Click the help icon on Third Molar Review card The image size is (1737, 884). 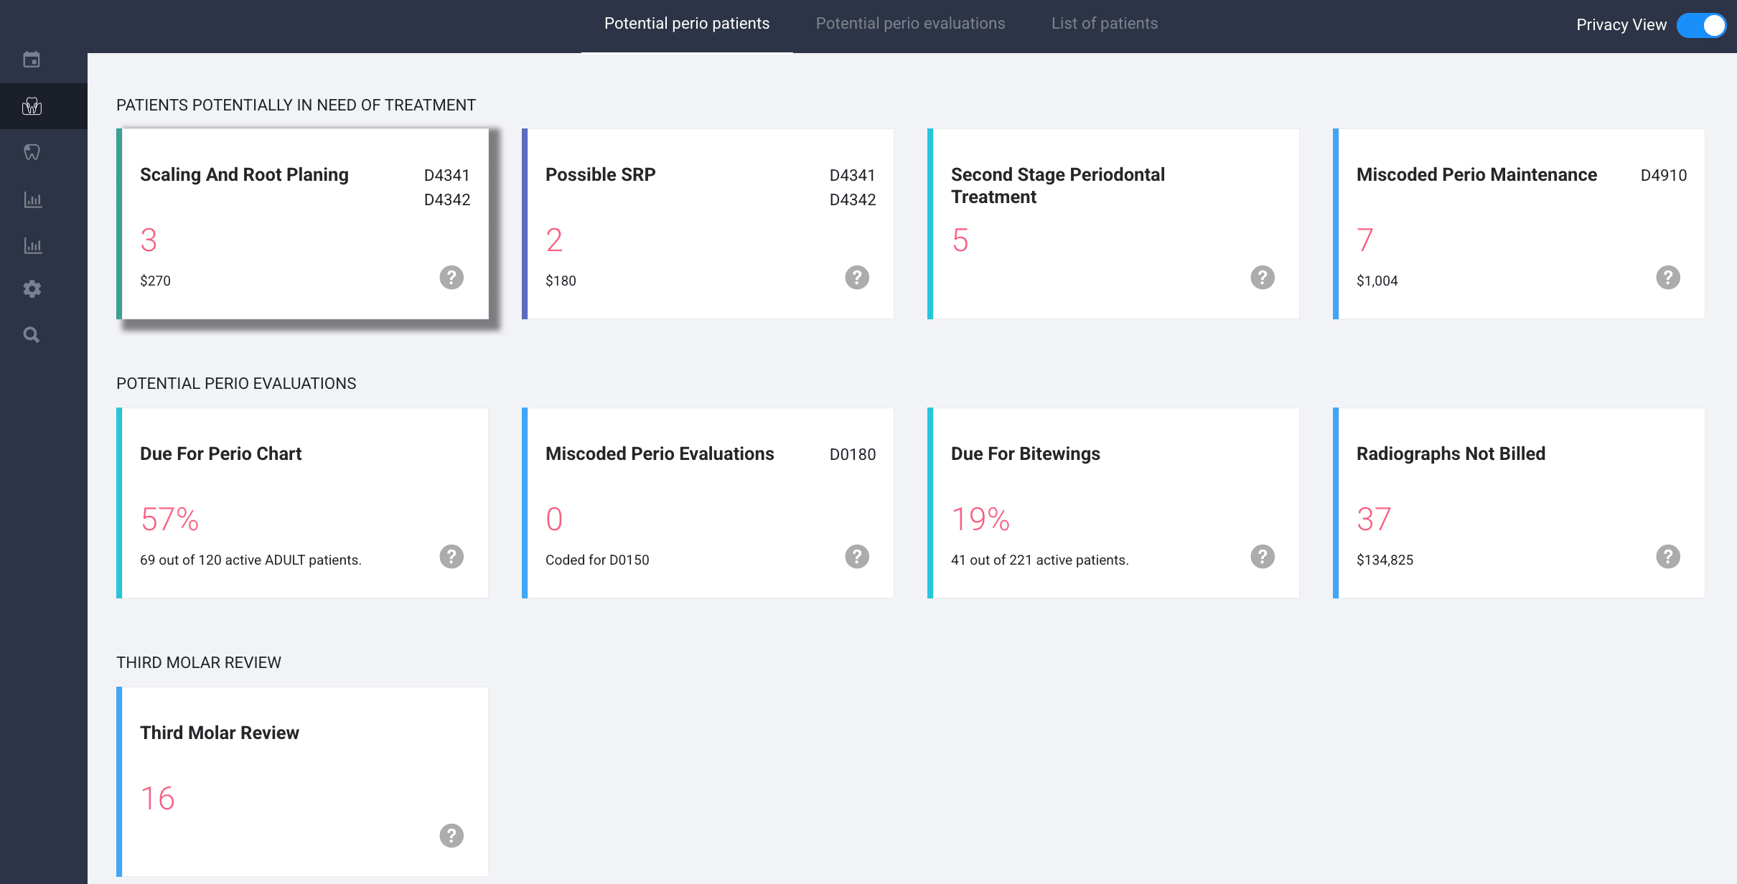click(451, 834)
